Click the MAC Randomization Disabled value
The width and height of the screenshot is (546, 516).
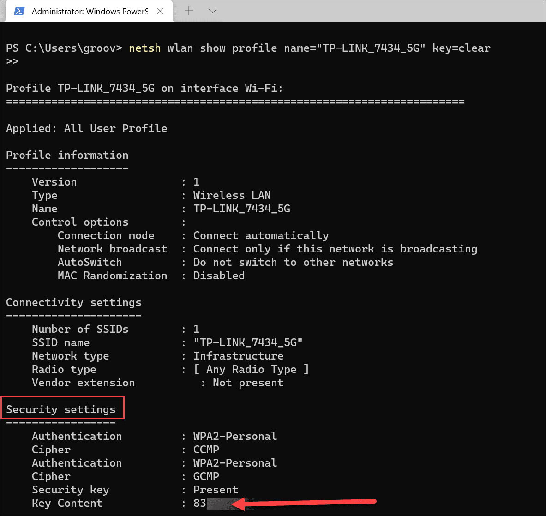point(219,276)
